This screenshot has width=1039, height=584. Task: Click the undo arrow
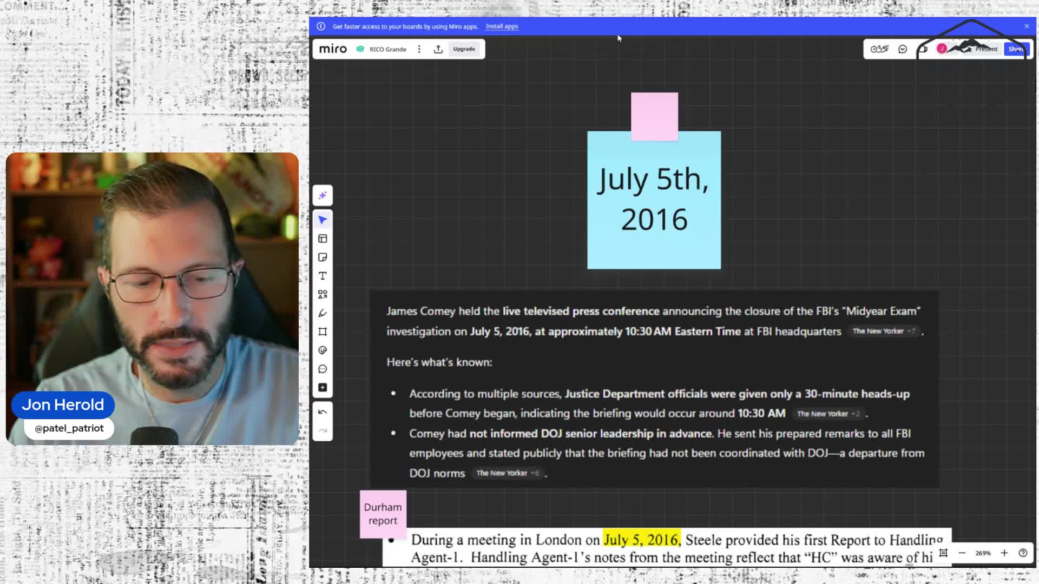click(x=323, y=412)
